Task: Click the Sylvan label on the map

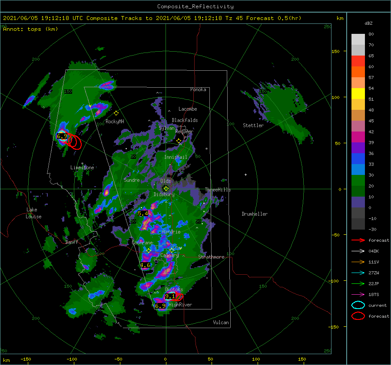Action: click(x=166, y=128)
